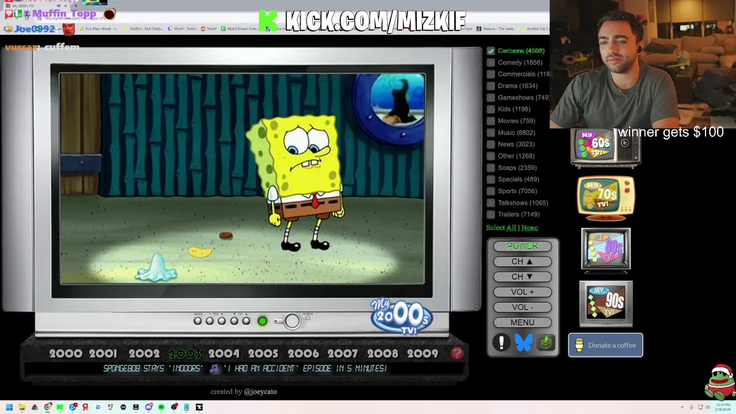Push the large round power knob on the TV
The height and width of the screenshot is (414, 736).
coord(292,321)
